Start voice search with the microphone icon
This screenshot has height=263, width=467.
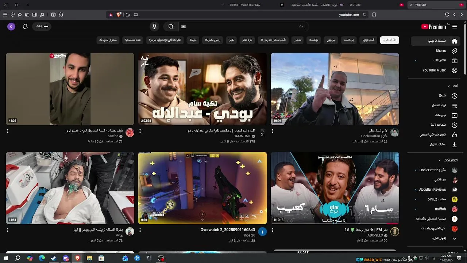click(154, 26)
